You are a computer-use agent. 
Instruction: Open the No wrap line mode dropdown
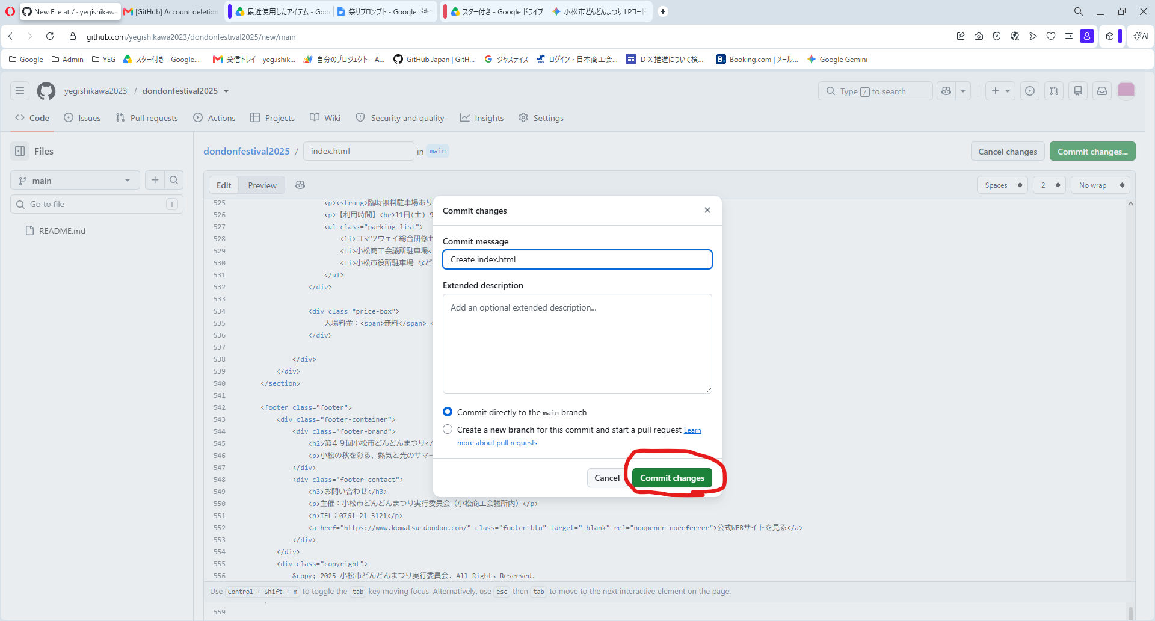click(1100, 185)
